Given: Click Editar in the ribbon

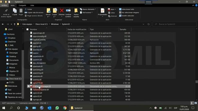Looking at the screenshot, I should pyautogui.click(x=112, y=13).
